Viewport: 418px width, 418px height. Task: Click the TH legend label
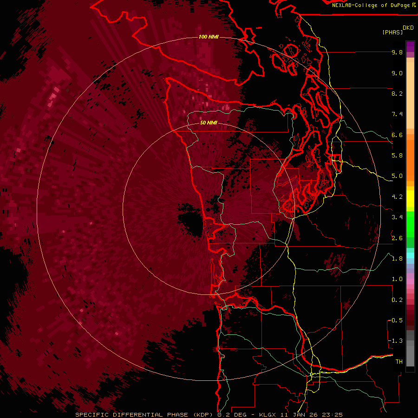(x=399, y=362)
